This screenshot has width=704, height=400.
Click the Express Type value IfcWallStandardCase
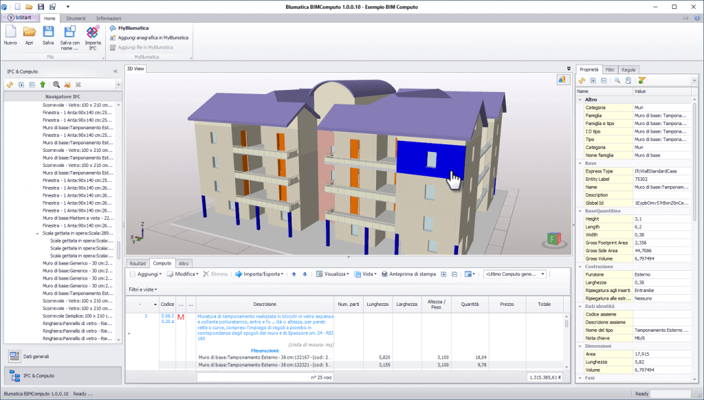click(x=662, y=172)
